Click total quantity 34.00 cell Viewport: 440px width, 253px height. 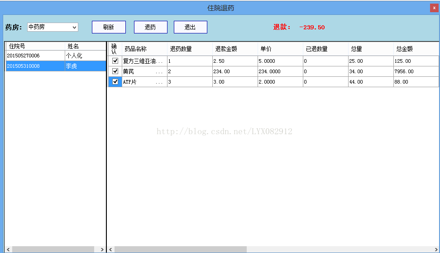pyautogui.click(x=371, y=71)
